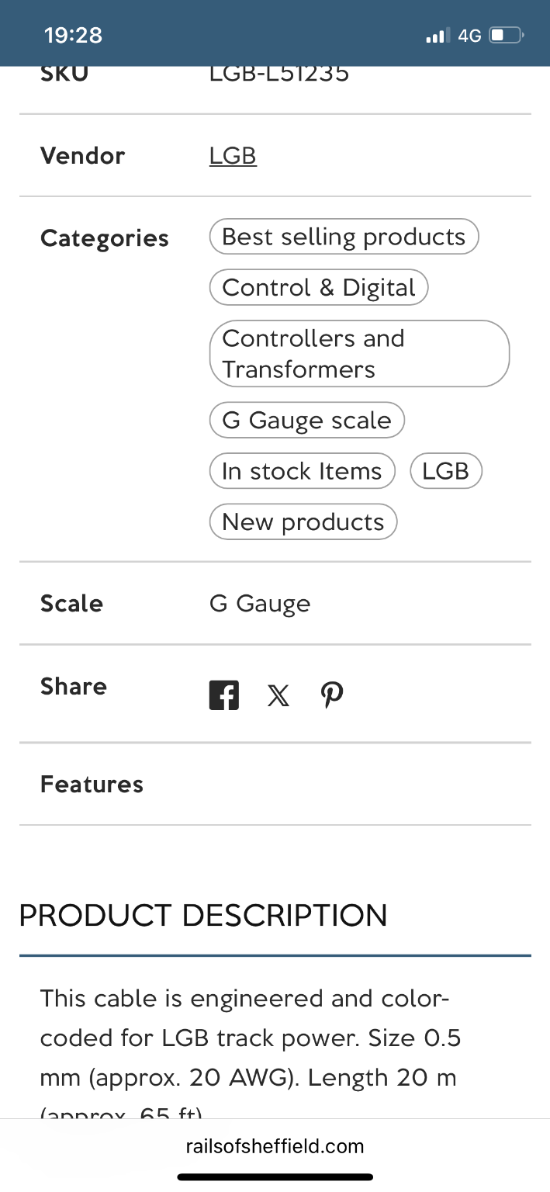Viewport: 550px width, 1192px height.
Task: Tap the 19:28 clock in status bar
Action: [74, 35]
